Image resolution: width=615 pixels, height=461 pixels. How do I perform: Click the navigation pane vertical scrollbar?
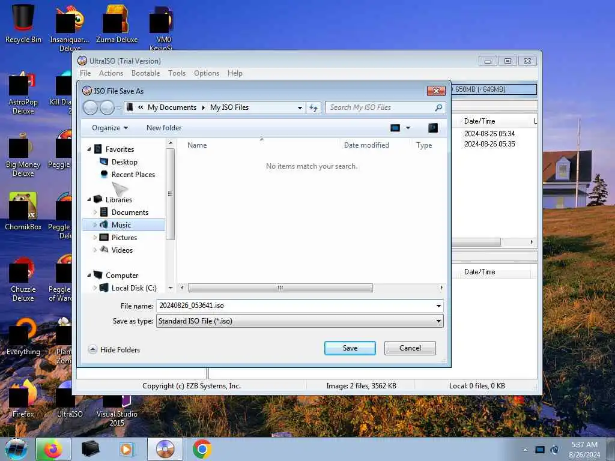[170, 194]
